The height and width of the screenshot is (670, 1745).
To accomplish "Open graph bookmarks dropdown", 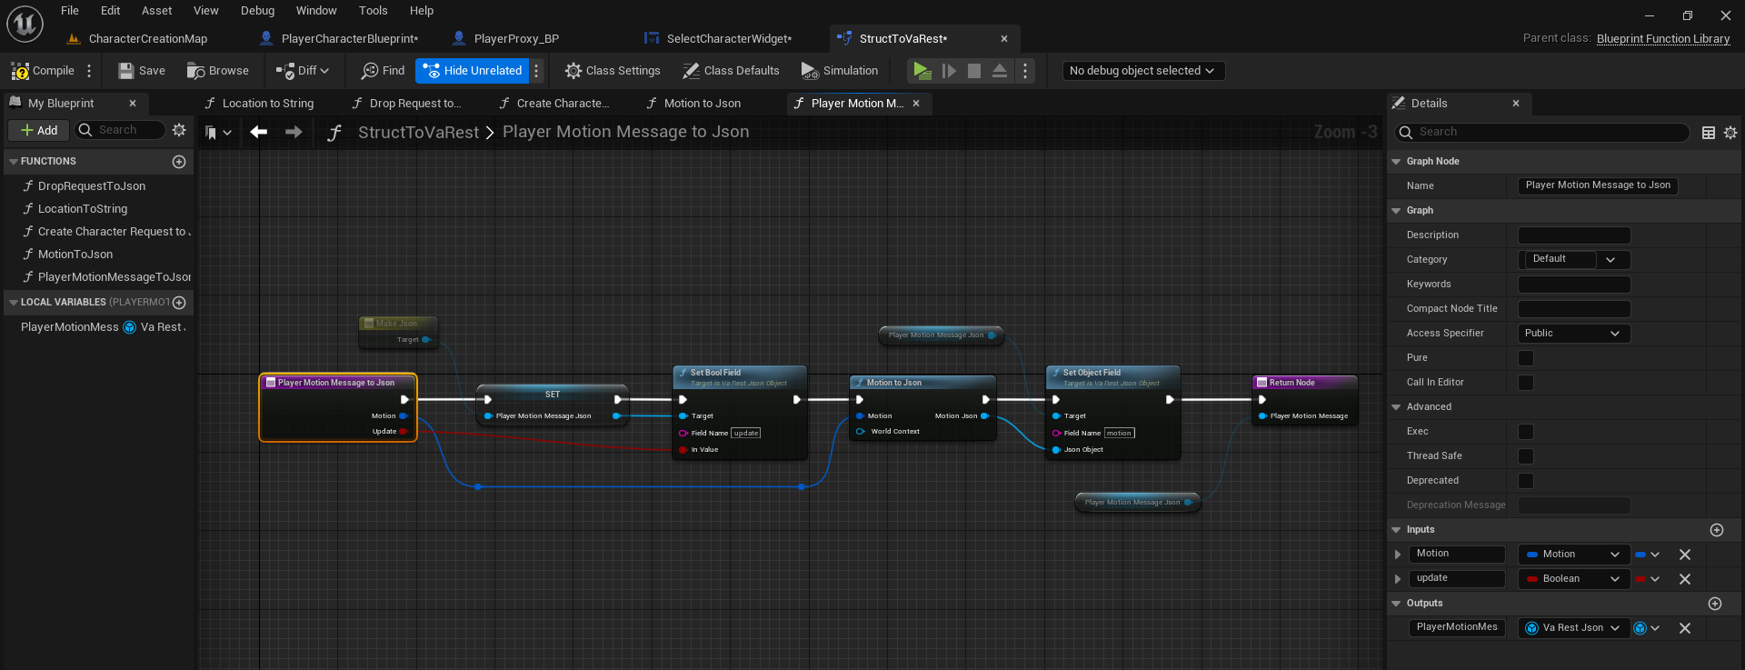I will 218,133.
